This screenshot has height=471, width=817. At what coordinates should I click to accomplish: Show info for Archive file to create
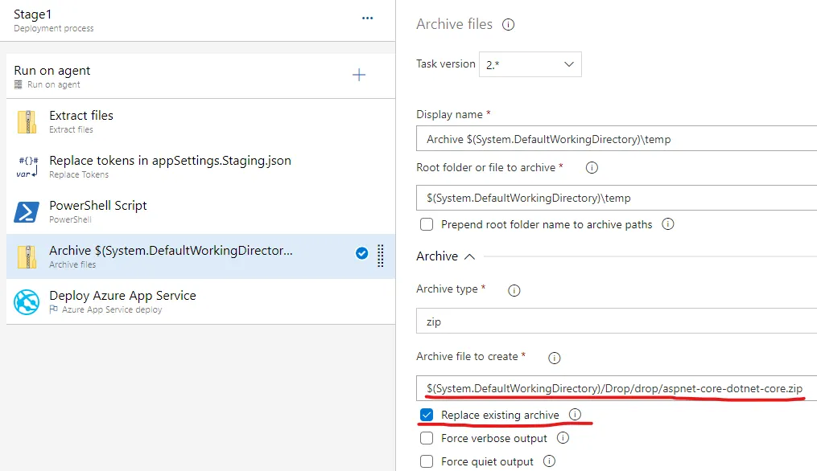point(554,358)
